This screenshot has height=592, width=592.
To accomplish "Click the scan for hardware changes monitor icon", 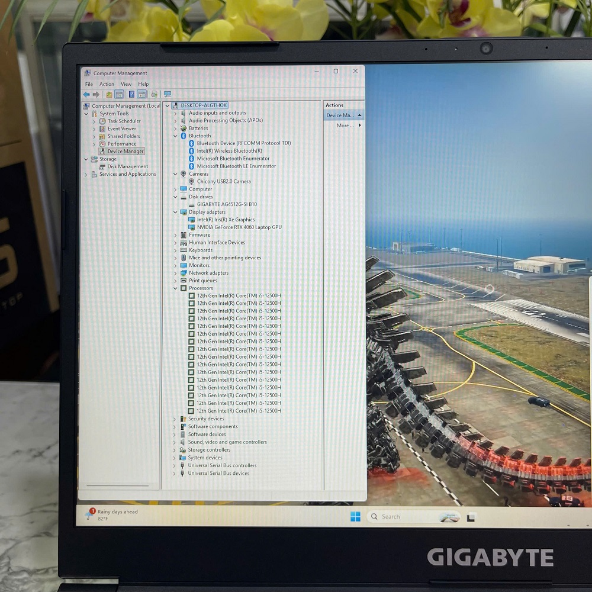I will click(x=168, y=94).
